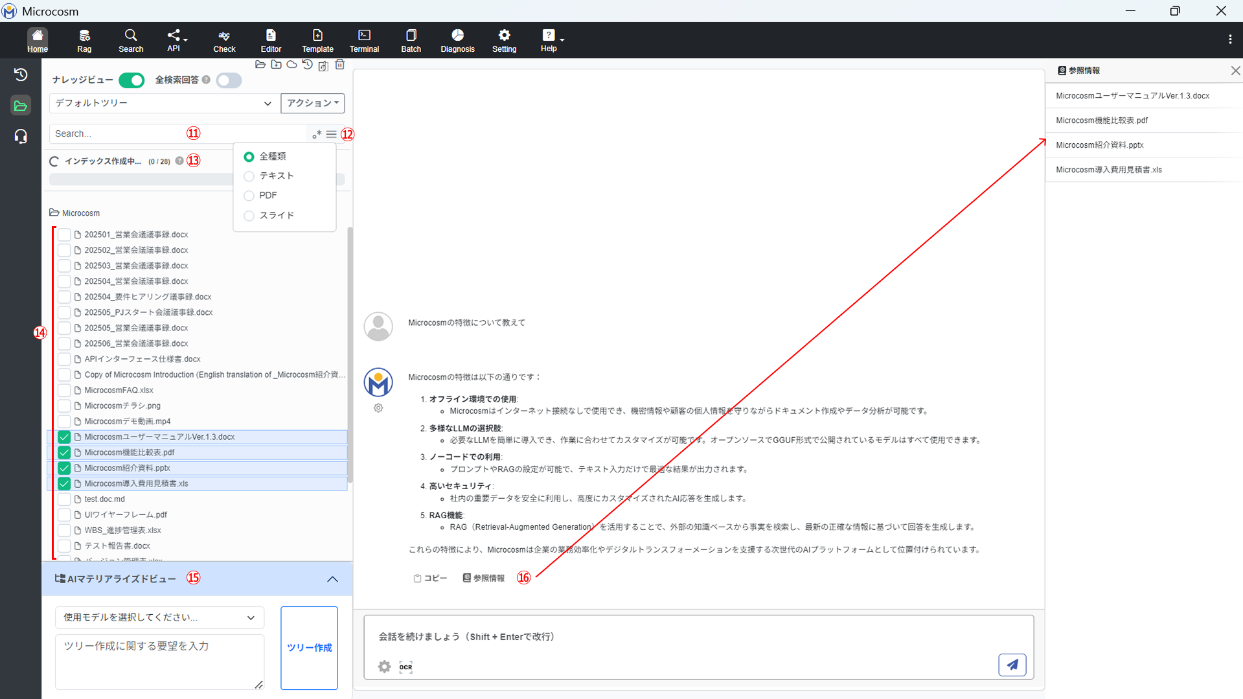Open the Help menu

click(x=549, y=40)
